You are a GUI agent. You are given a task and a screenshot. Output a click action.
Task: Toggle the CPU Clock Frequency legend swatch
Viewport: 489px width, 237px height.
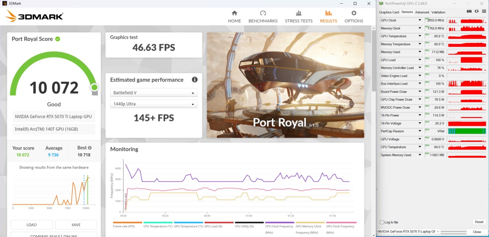(x=280, y=223)
